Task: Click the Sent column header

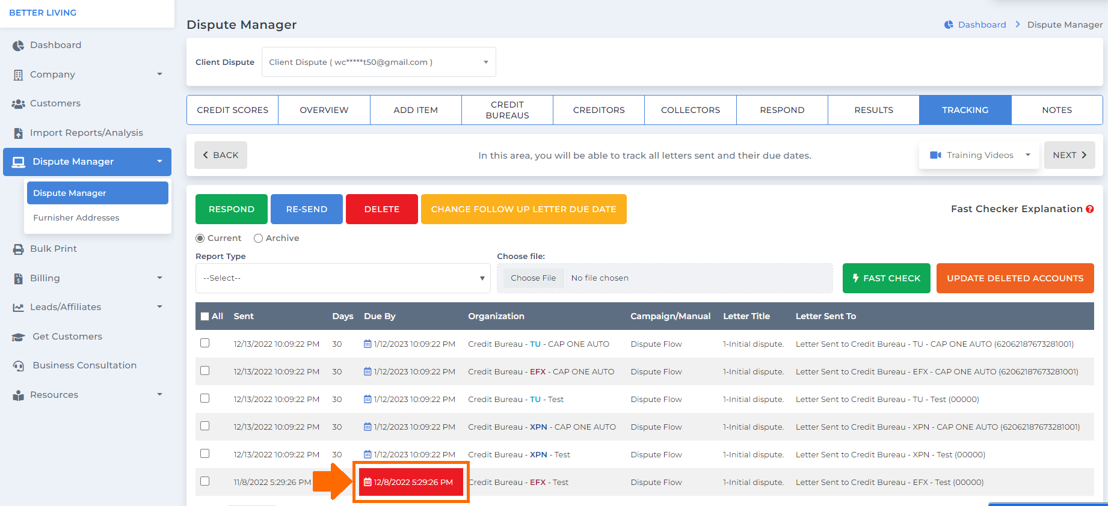Action: coord(244,316)
